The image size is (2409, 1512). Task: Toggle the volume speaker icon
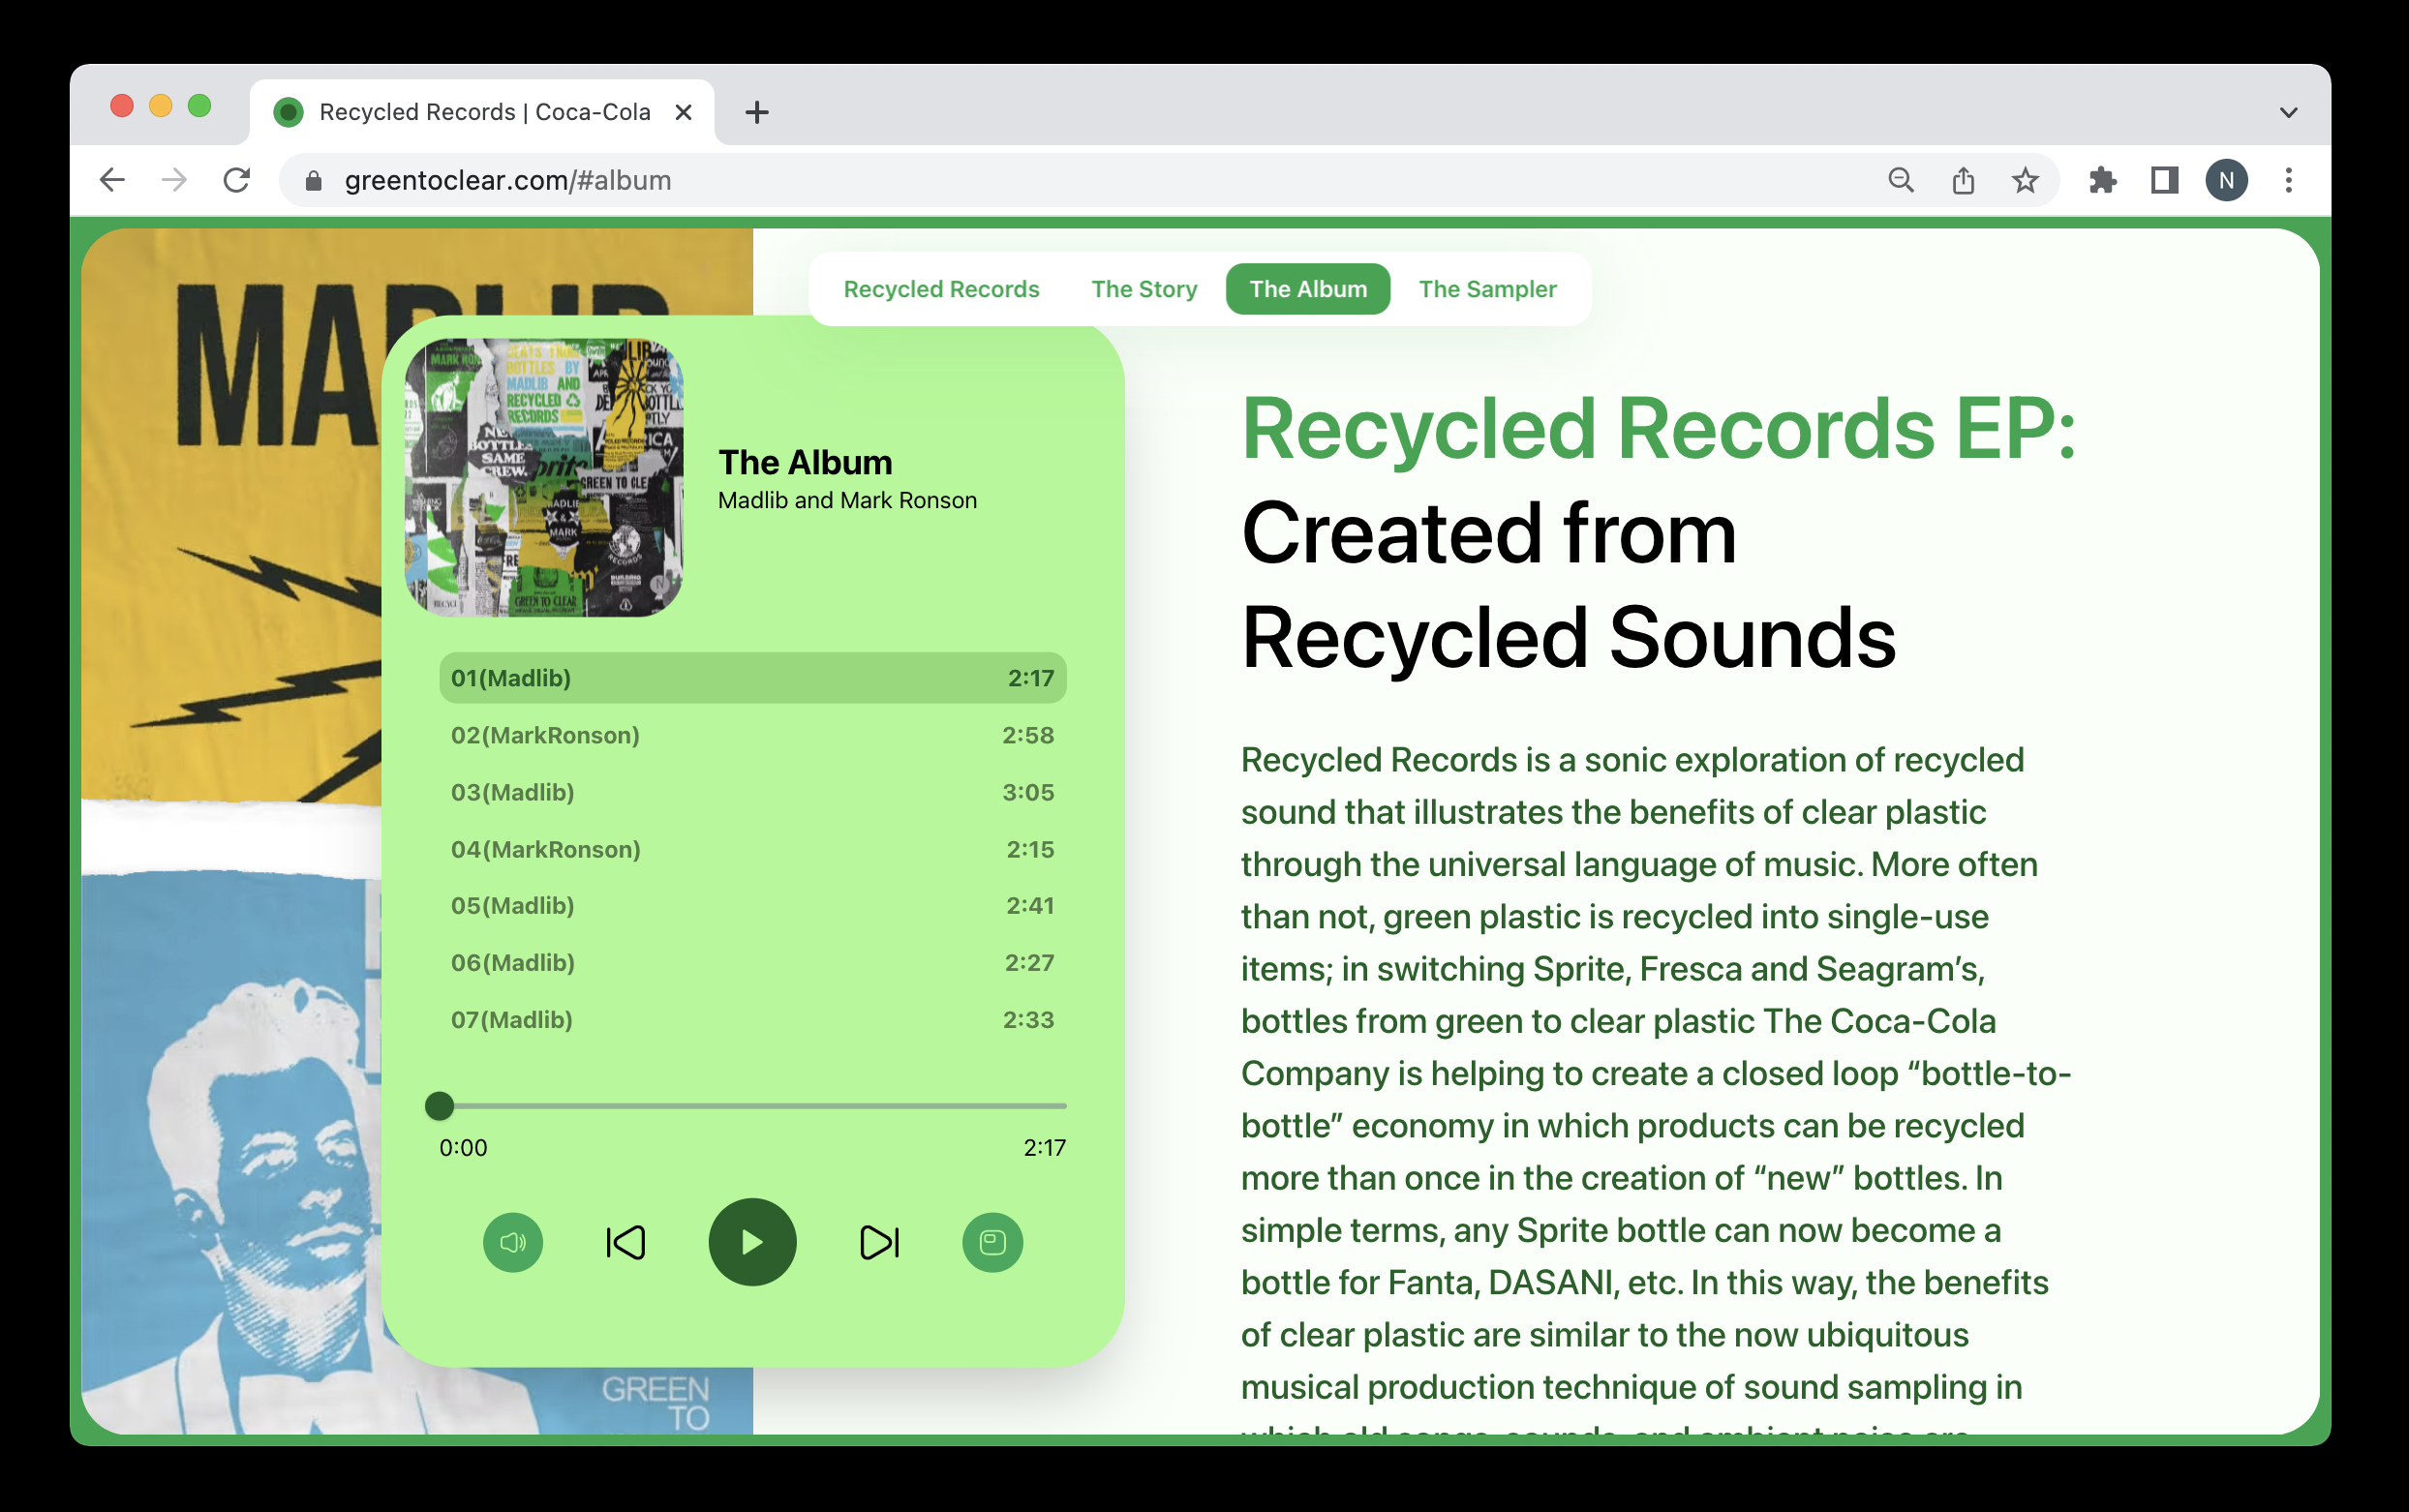click(x=513, y=1242)
